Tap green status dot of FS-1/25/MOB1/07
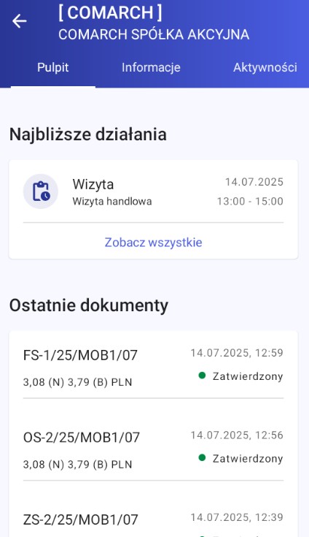The height and width of the screenshot is (537, 309). (x=202, y=376)
